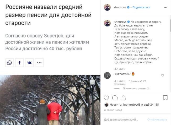Like the post with the heart icon
The width and height of the screenshot is (171, 125).
point(106,98)
